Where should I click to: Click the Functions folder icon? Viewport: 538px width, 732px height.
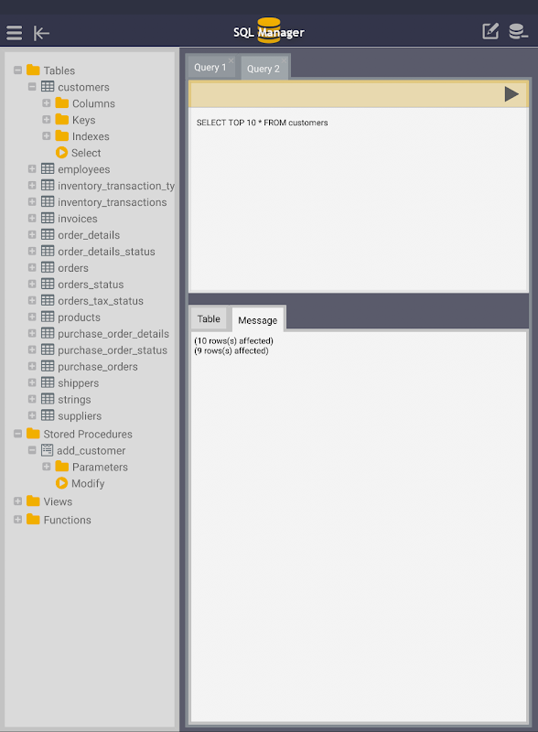click(x=33, y=519)
